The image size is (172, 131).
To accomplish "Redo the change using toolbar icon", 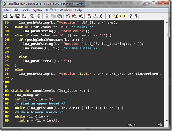I will (39, 16).
